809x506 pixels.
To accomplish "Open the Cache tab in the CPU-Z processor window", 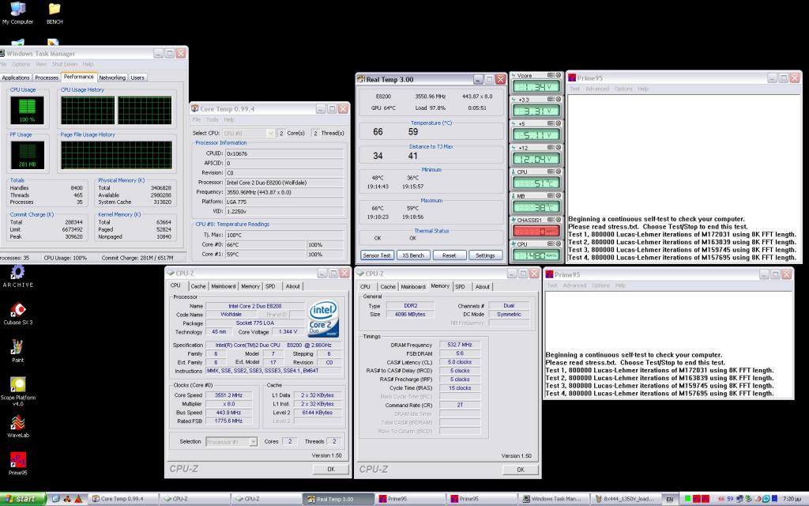I will 198,286.
